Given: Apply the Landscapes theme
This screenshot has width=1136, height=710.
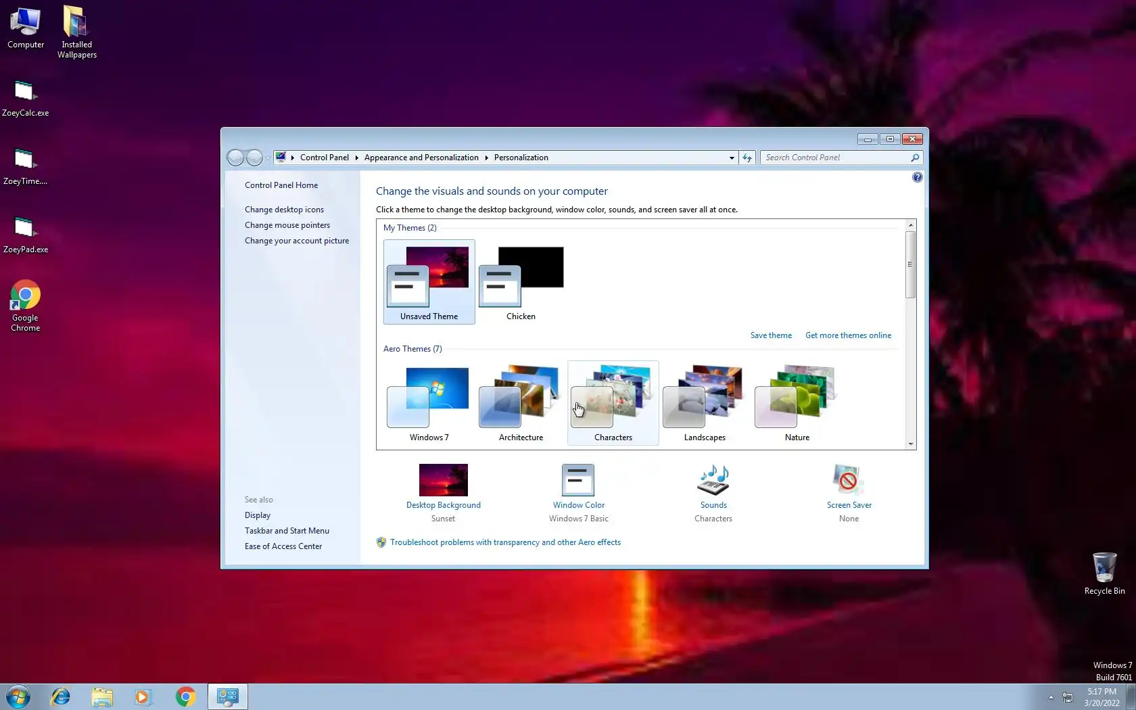Looking at the screenshot, I should coord(705,403).
